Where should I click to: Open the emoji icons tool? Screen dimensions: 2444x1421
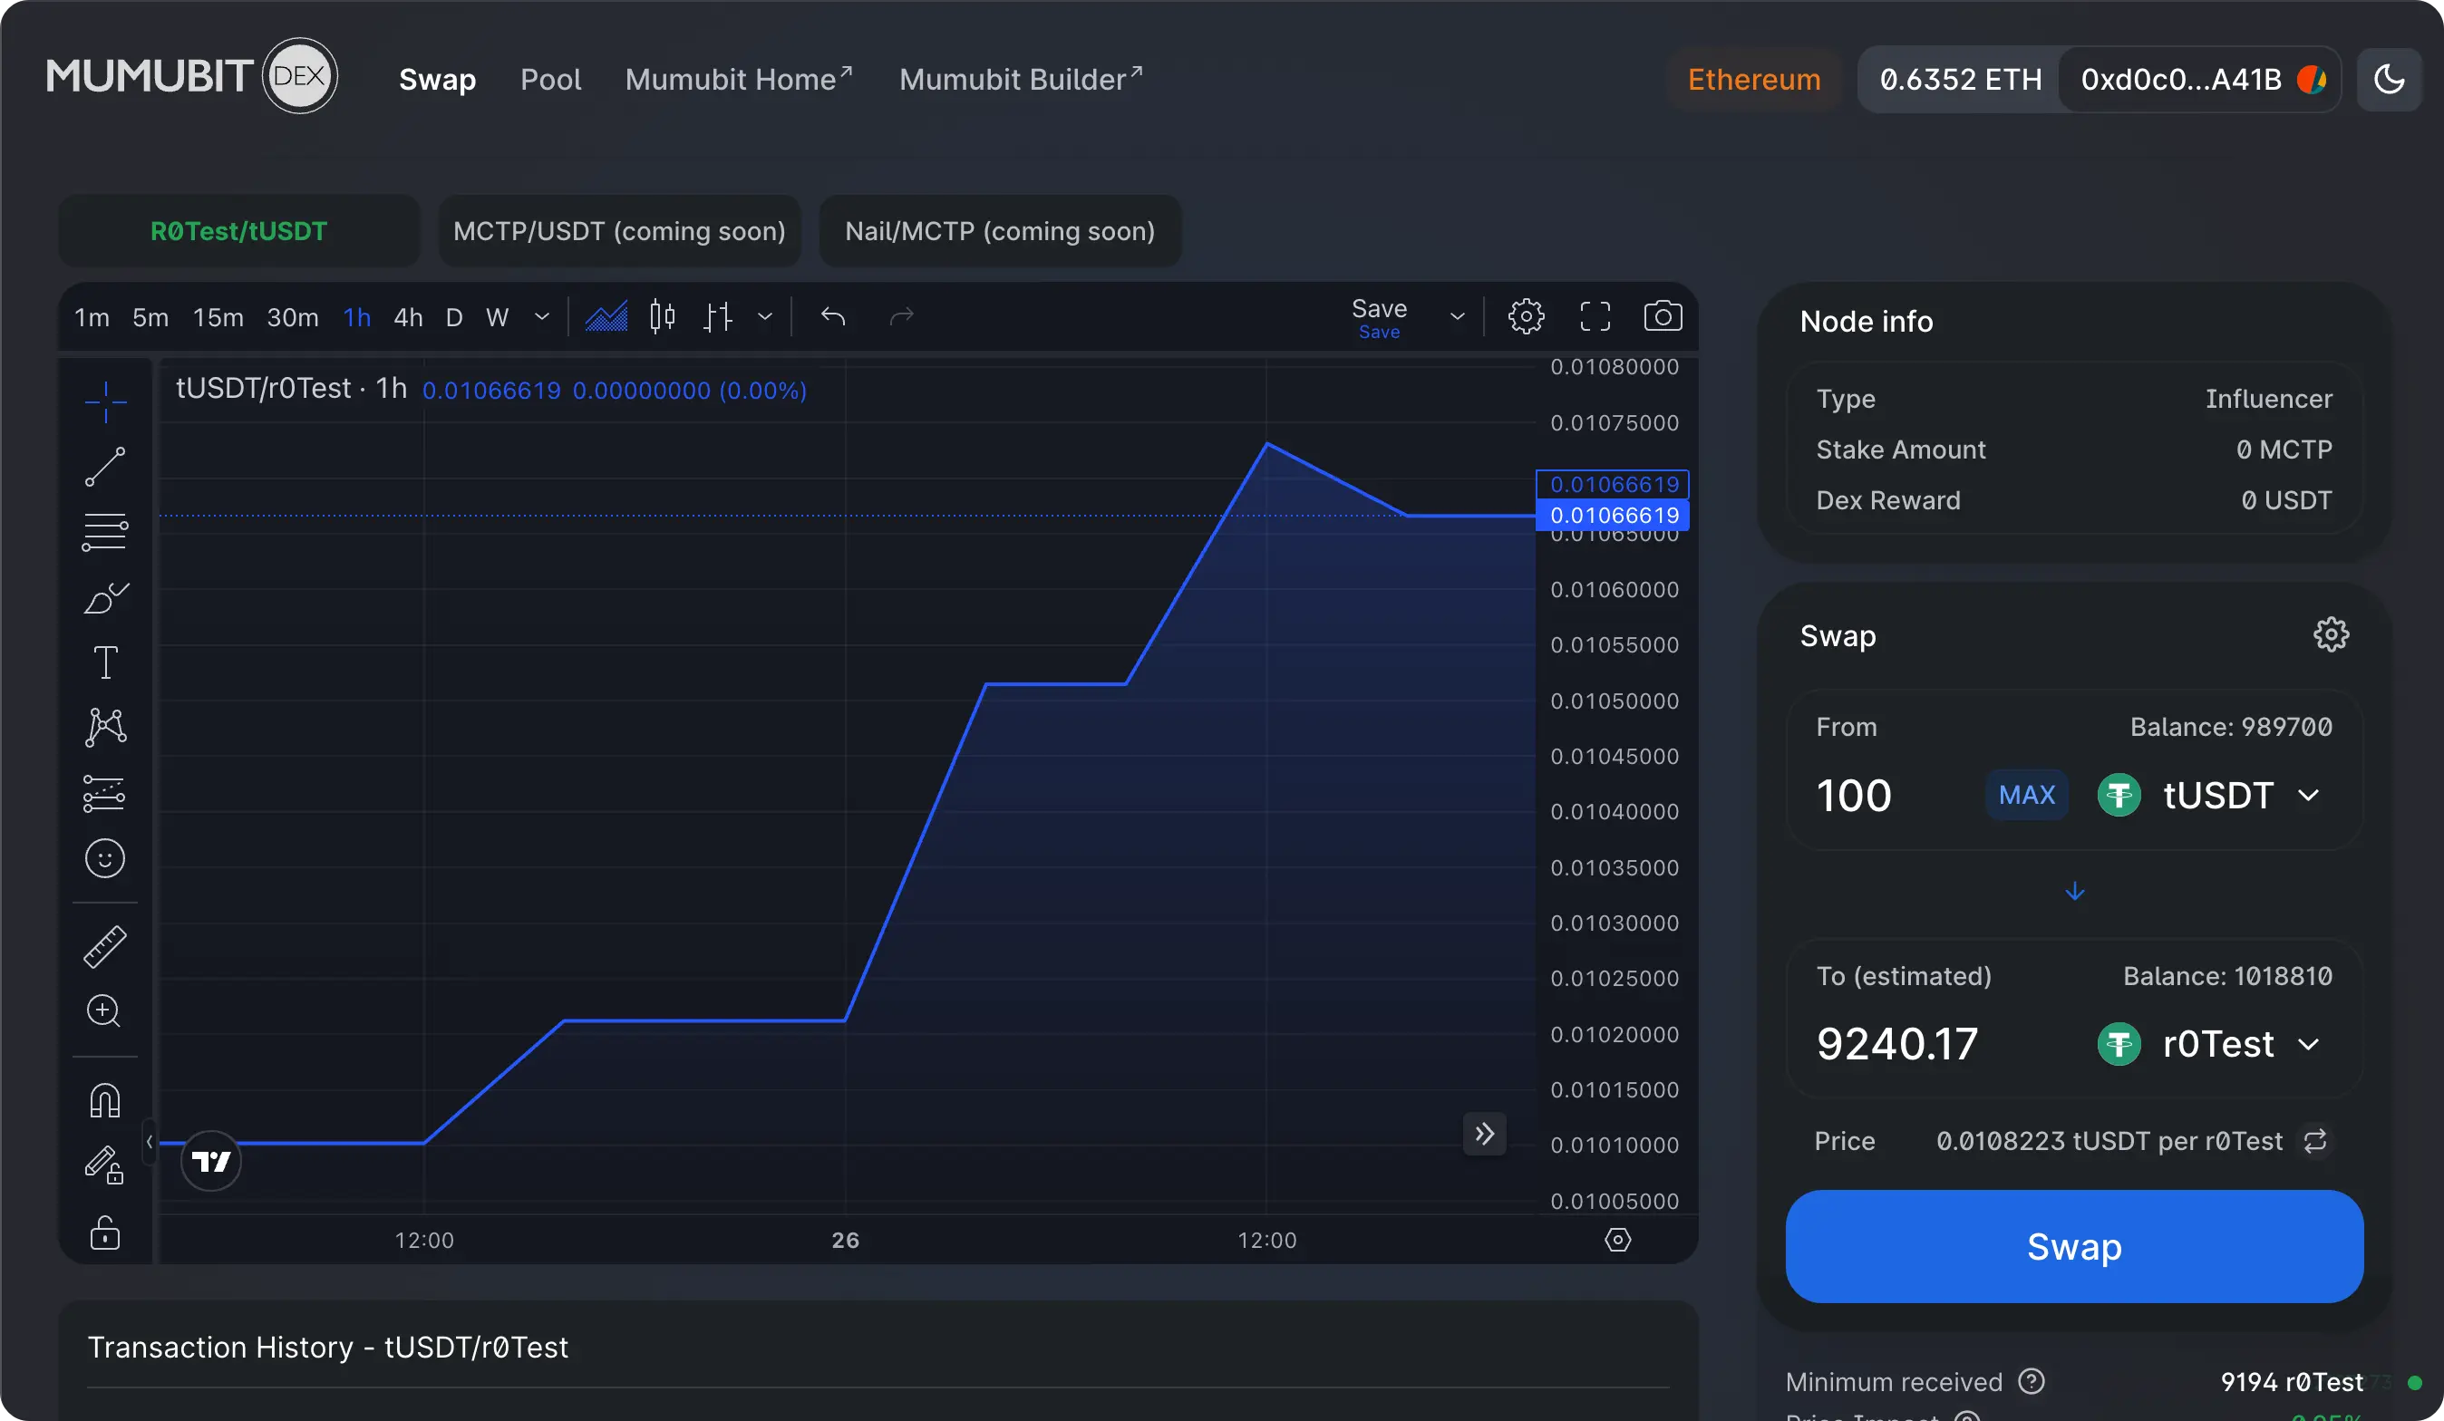click(105, 859)
